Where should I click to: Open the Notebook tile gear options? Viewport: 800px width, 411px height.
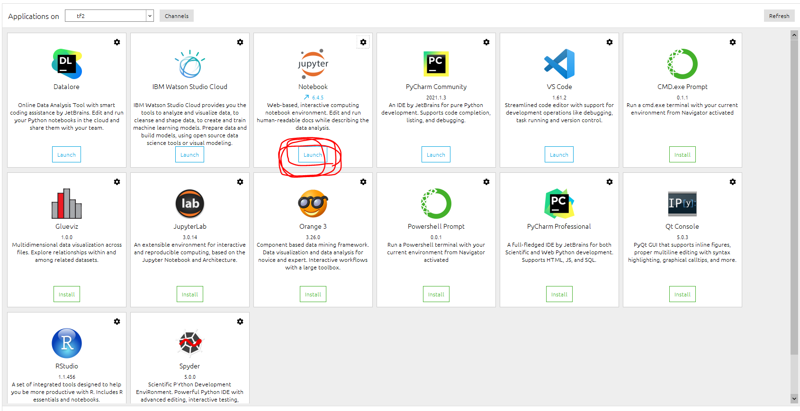pos(363,42)
